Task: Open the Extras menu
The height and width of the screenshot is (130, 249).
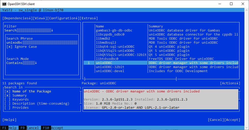Action: click(89, 18)
